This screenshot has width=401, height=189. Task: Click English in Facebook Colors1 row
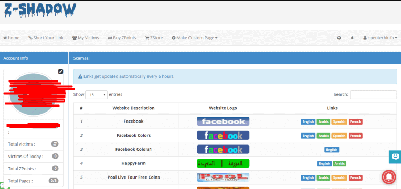point(332,150)
